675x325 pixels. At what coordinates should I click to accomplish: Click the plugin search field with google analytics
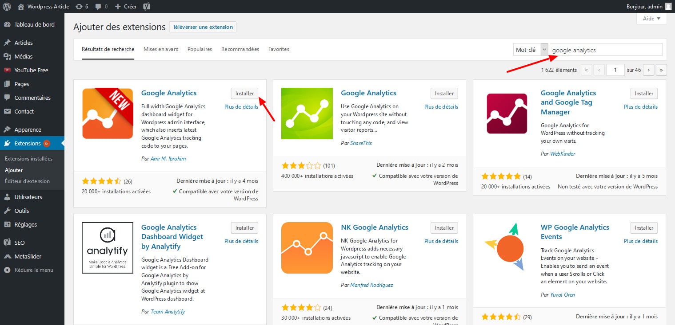(x=606, y=50)
